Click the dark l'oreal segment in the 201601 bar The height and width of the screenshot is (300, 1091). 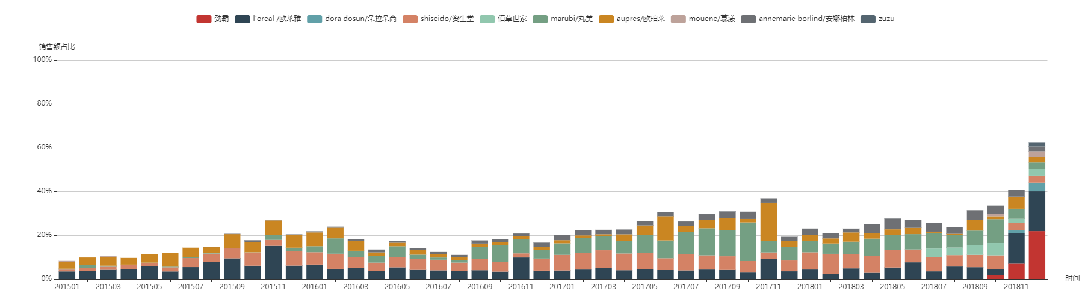click(x=315, y=272)
